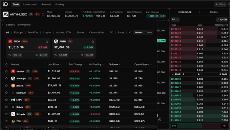Screen dimensions: 230x130
Task: Click the Solana 20x leverage badge
Action: click(x=28, y=107)
